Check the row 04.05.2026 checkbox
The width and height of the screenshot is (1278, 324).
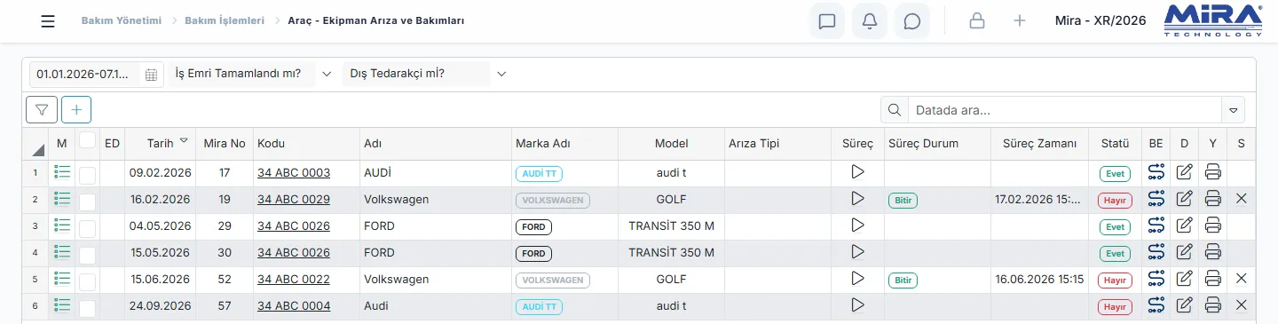87,228
